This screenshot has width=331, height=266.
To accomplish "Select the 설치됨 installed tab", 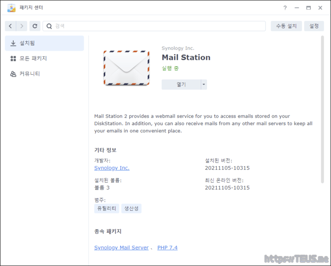I will click(44, 43).
